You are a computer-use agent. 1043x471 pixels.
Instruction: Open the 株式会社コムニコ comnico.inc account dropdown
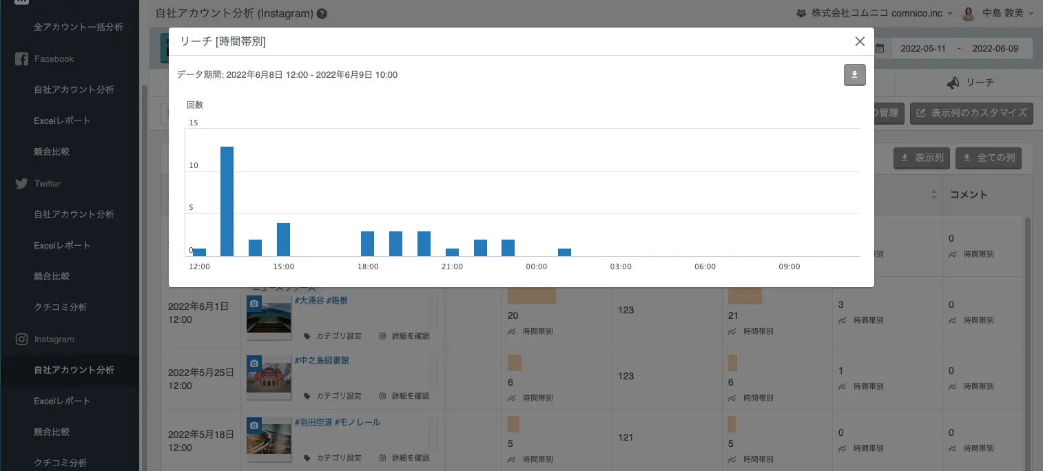(874, 13)
